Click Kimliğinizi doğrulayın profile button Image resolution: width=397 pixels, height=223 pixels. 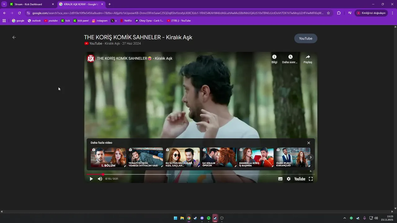point(371,13)
